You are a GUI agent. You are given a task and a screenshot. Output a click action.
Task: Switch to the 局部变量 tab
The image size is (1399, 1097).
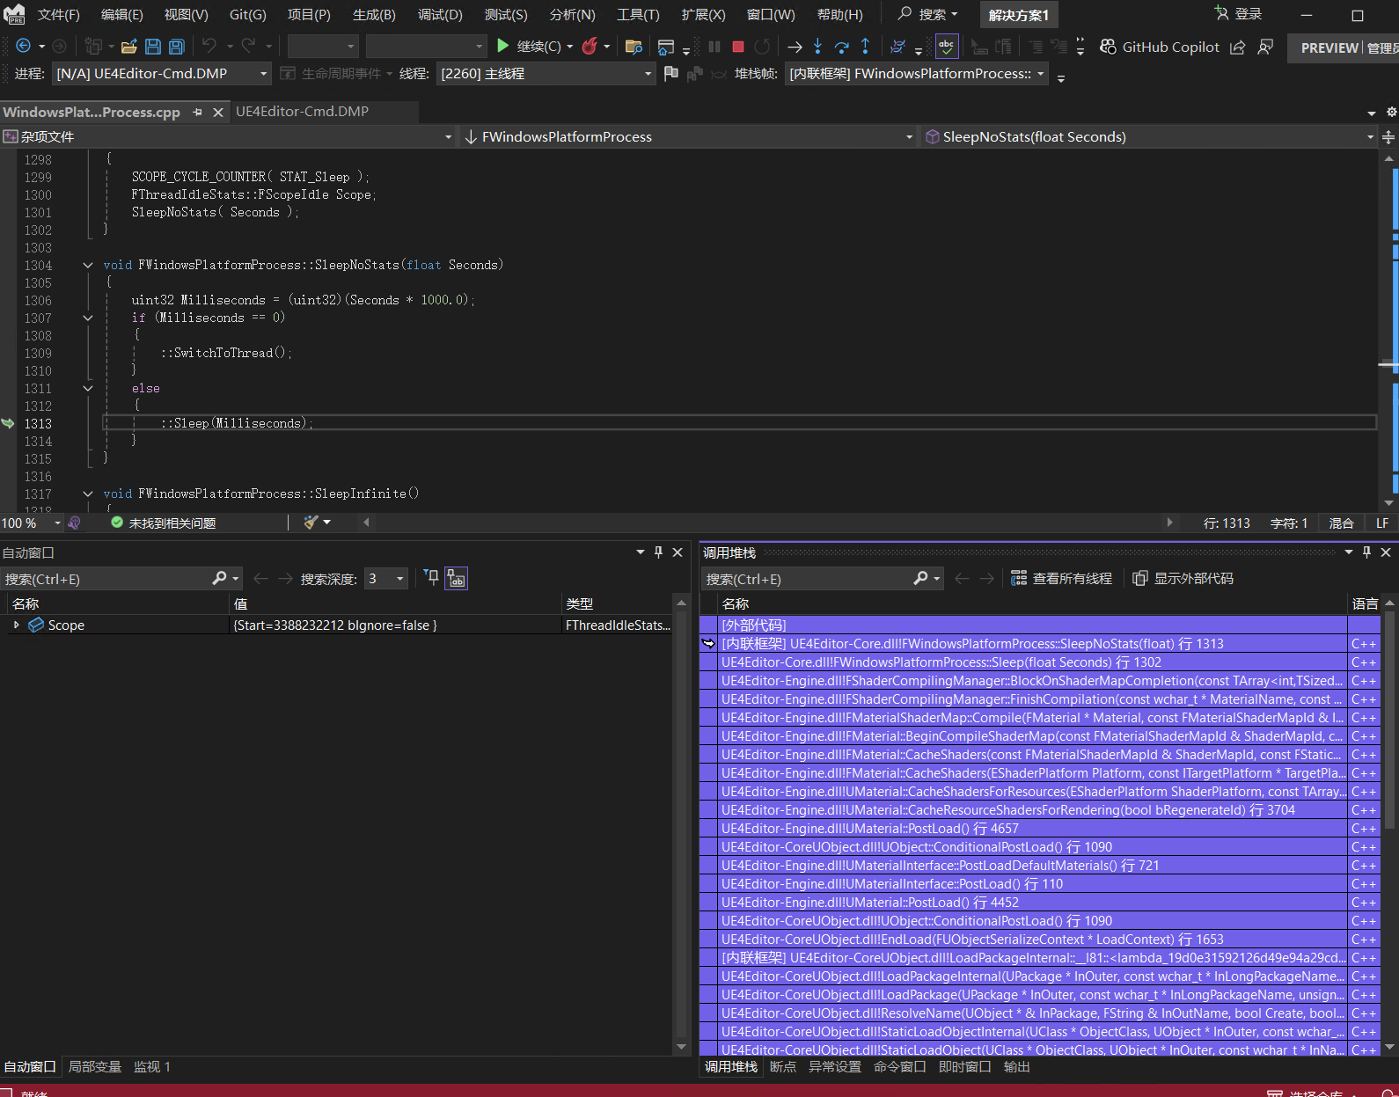(95, 1066)
